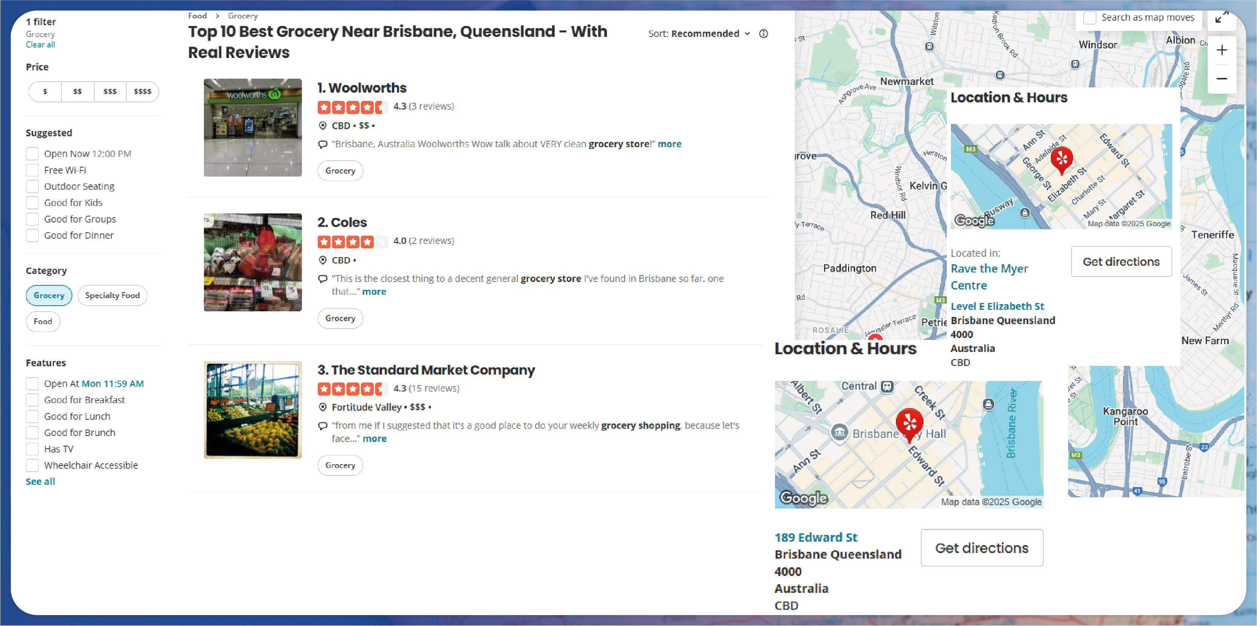Image resolution: width=1257 pixels, height=626 pixels.
Task: Click Standard Market Company star rating
Action: (352, 389)
